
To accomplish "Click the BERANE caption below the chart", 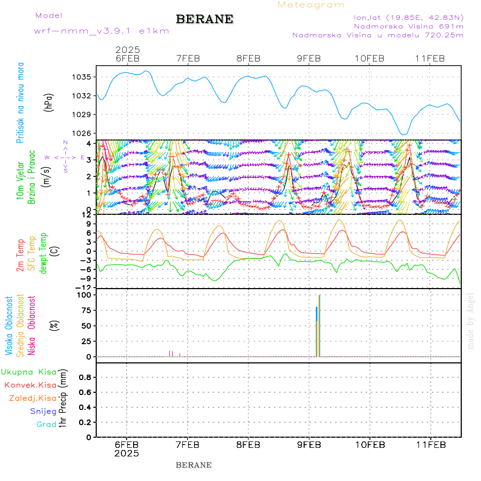I will tap(193, 465).
